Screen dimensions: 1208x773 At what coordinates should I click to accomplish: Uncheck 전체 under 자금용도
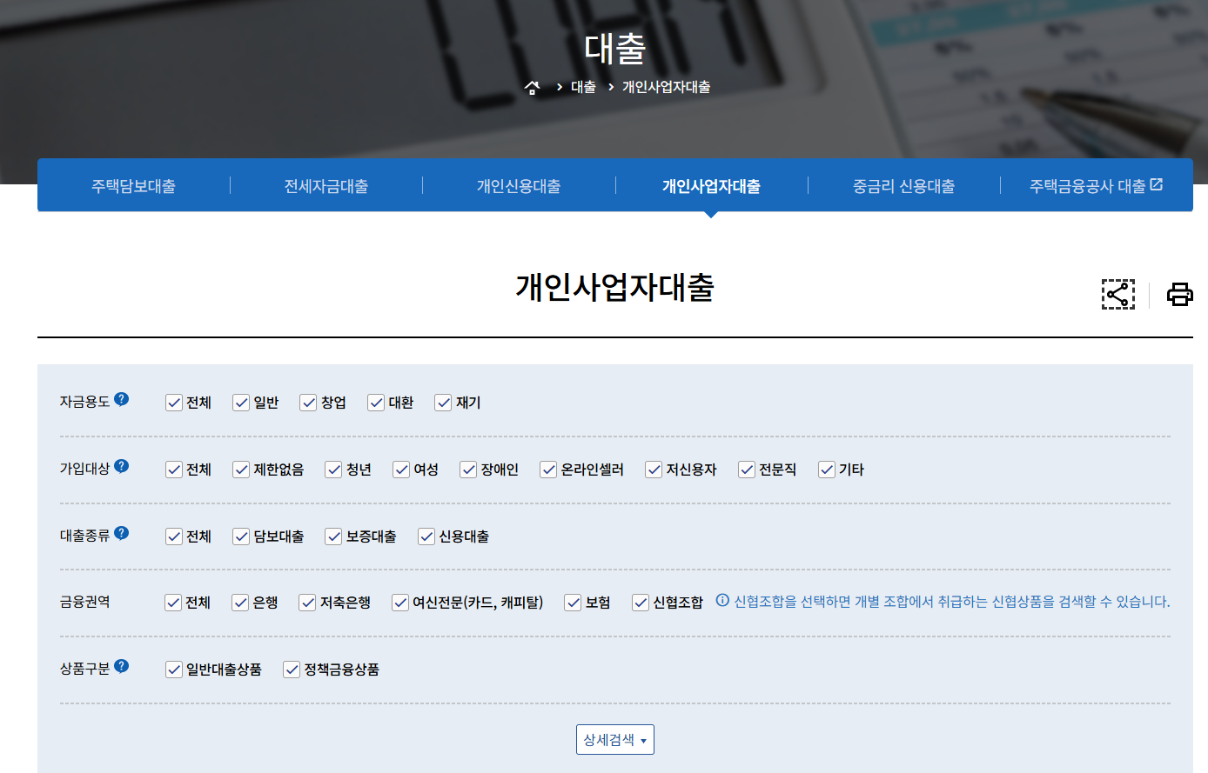pos(173,402)
